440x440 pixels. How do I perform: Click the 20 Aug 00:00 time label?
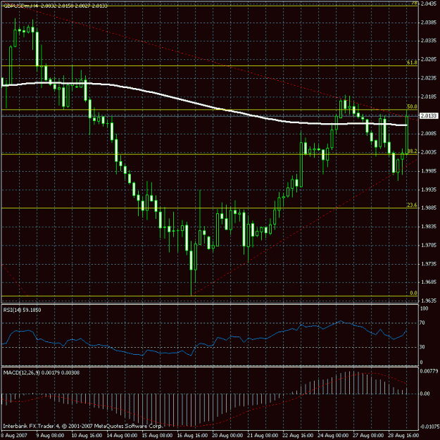point(228,436)
